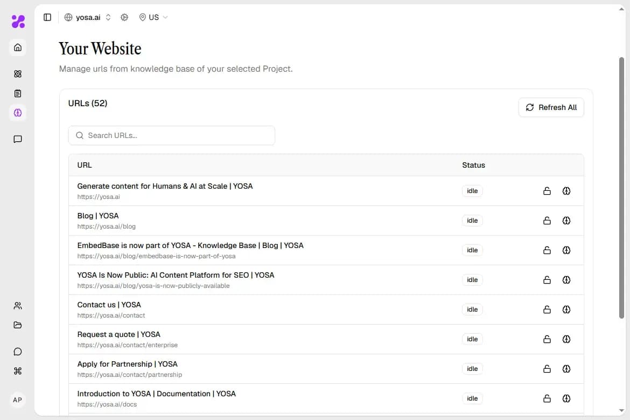
Task: Click brain icon for Contact us row
Action: pyautogui.click(x=566, y=309)
